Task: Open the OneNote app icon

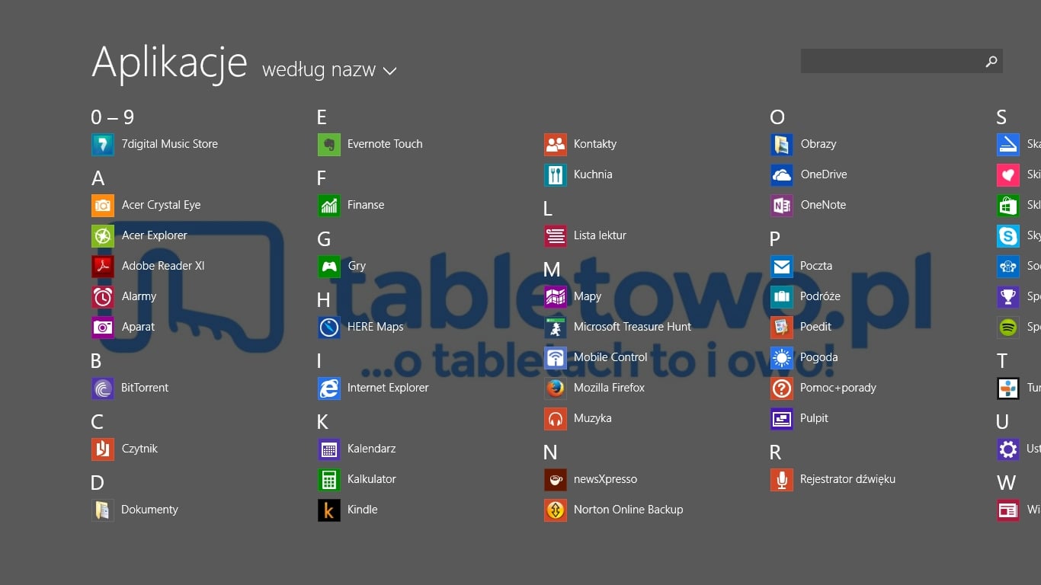Action: [782, 205]
